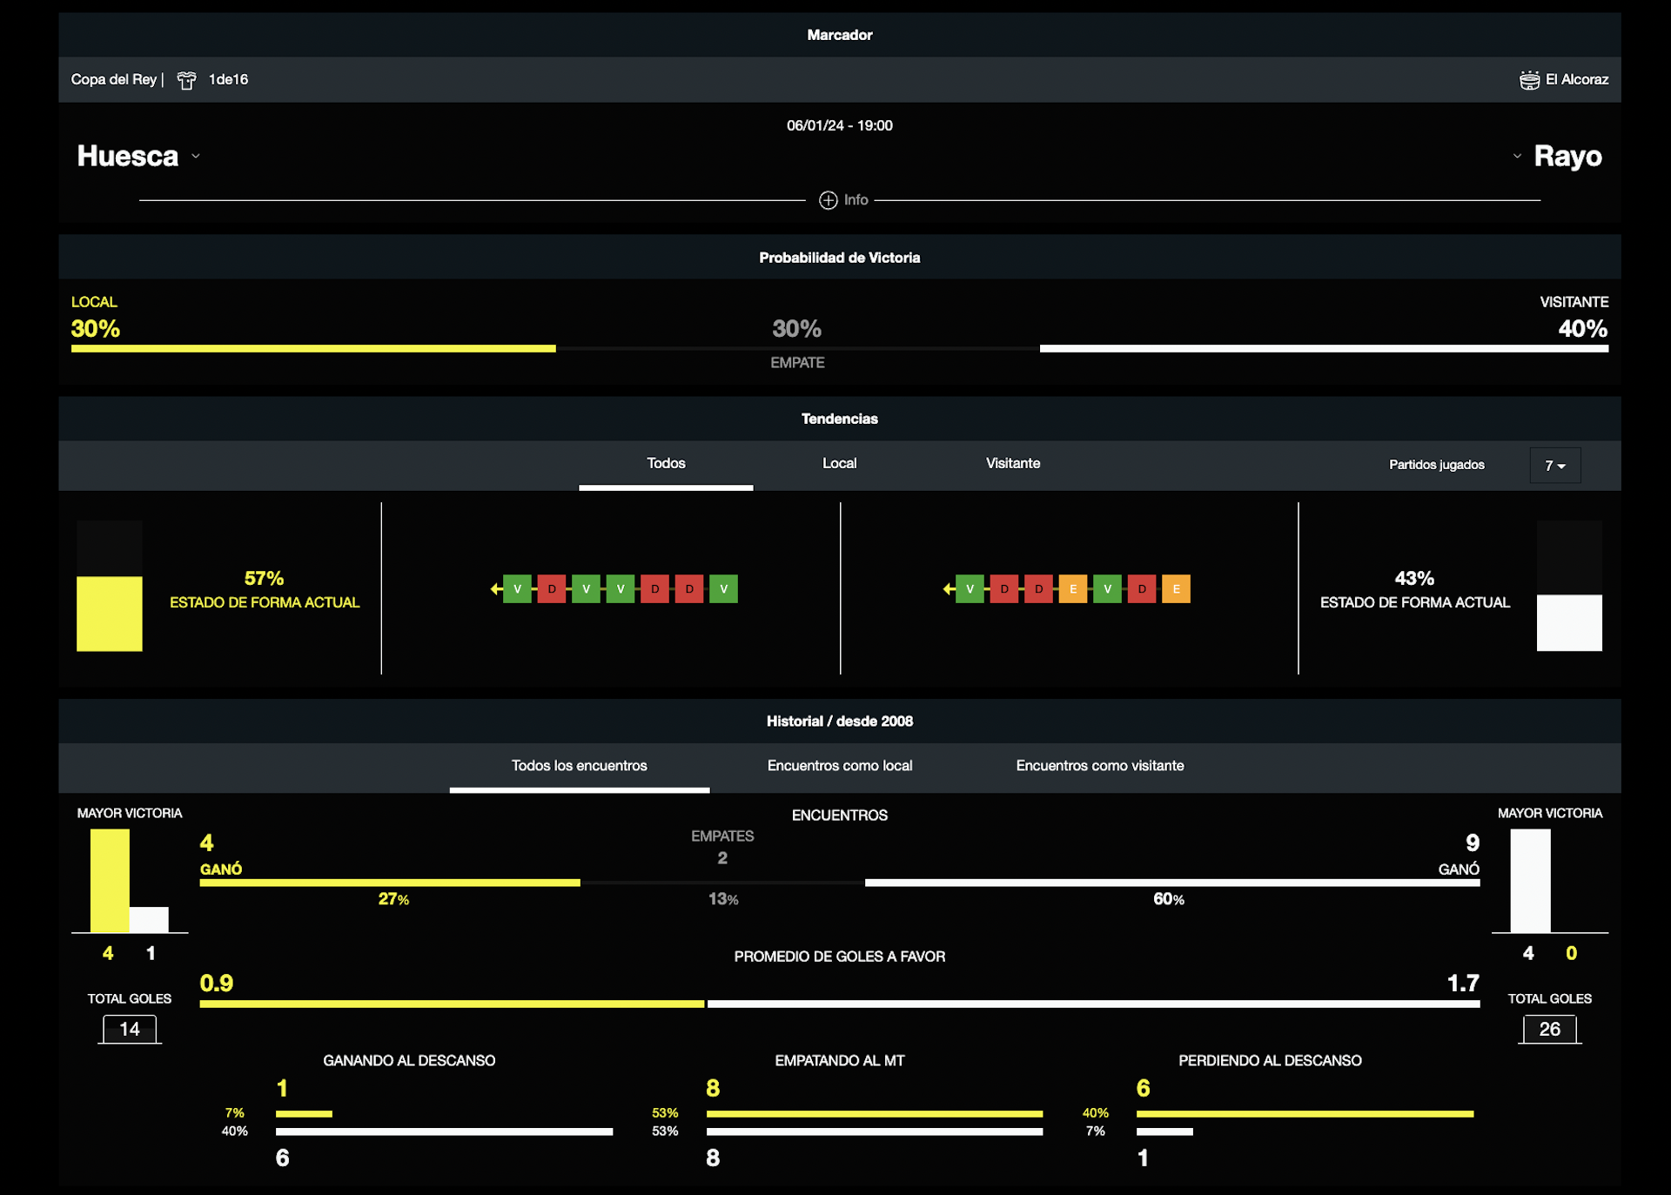The image size is (1671, 1195).
Task: Click the match date 06/01/24 - 19:00
Action: (840, 125)
